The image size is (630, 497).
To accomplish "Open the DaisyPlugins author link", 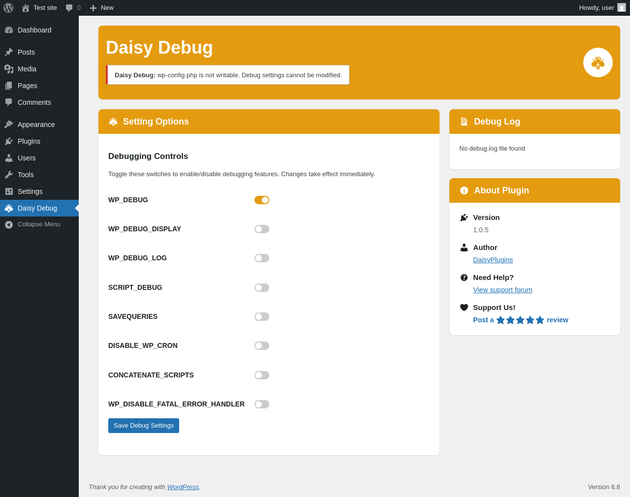I will point(493,260).
